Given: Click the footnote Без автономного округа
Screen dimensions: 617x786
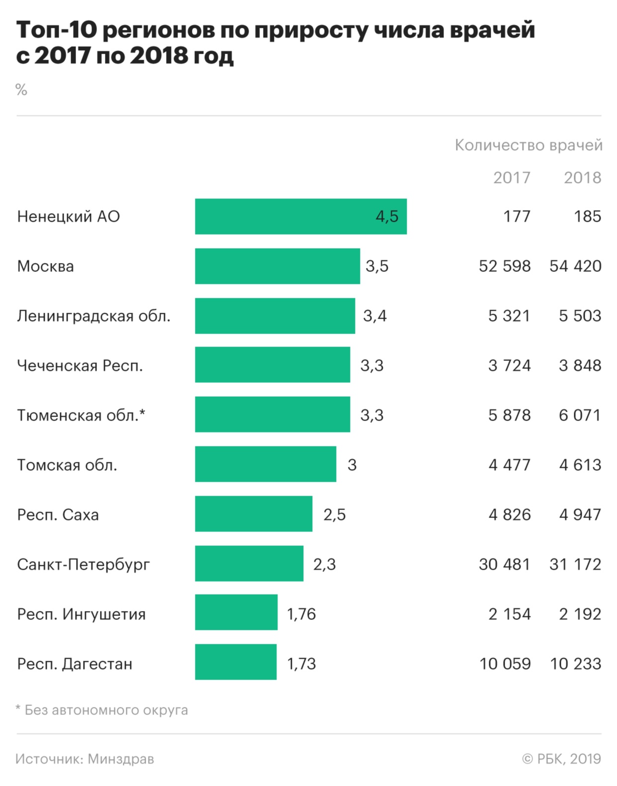Looking at the screenshot, I should [102, 710].
